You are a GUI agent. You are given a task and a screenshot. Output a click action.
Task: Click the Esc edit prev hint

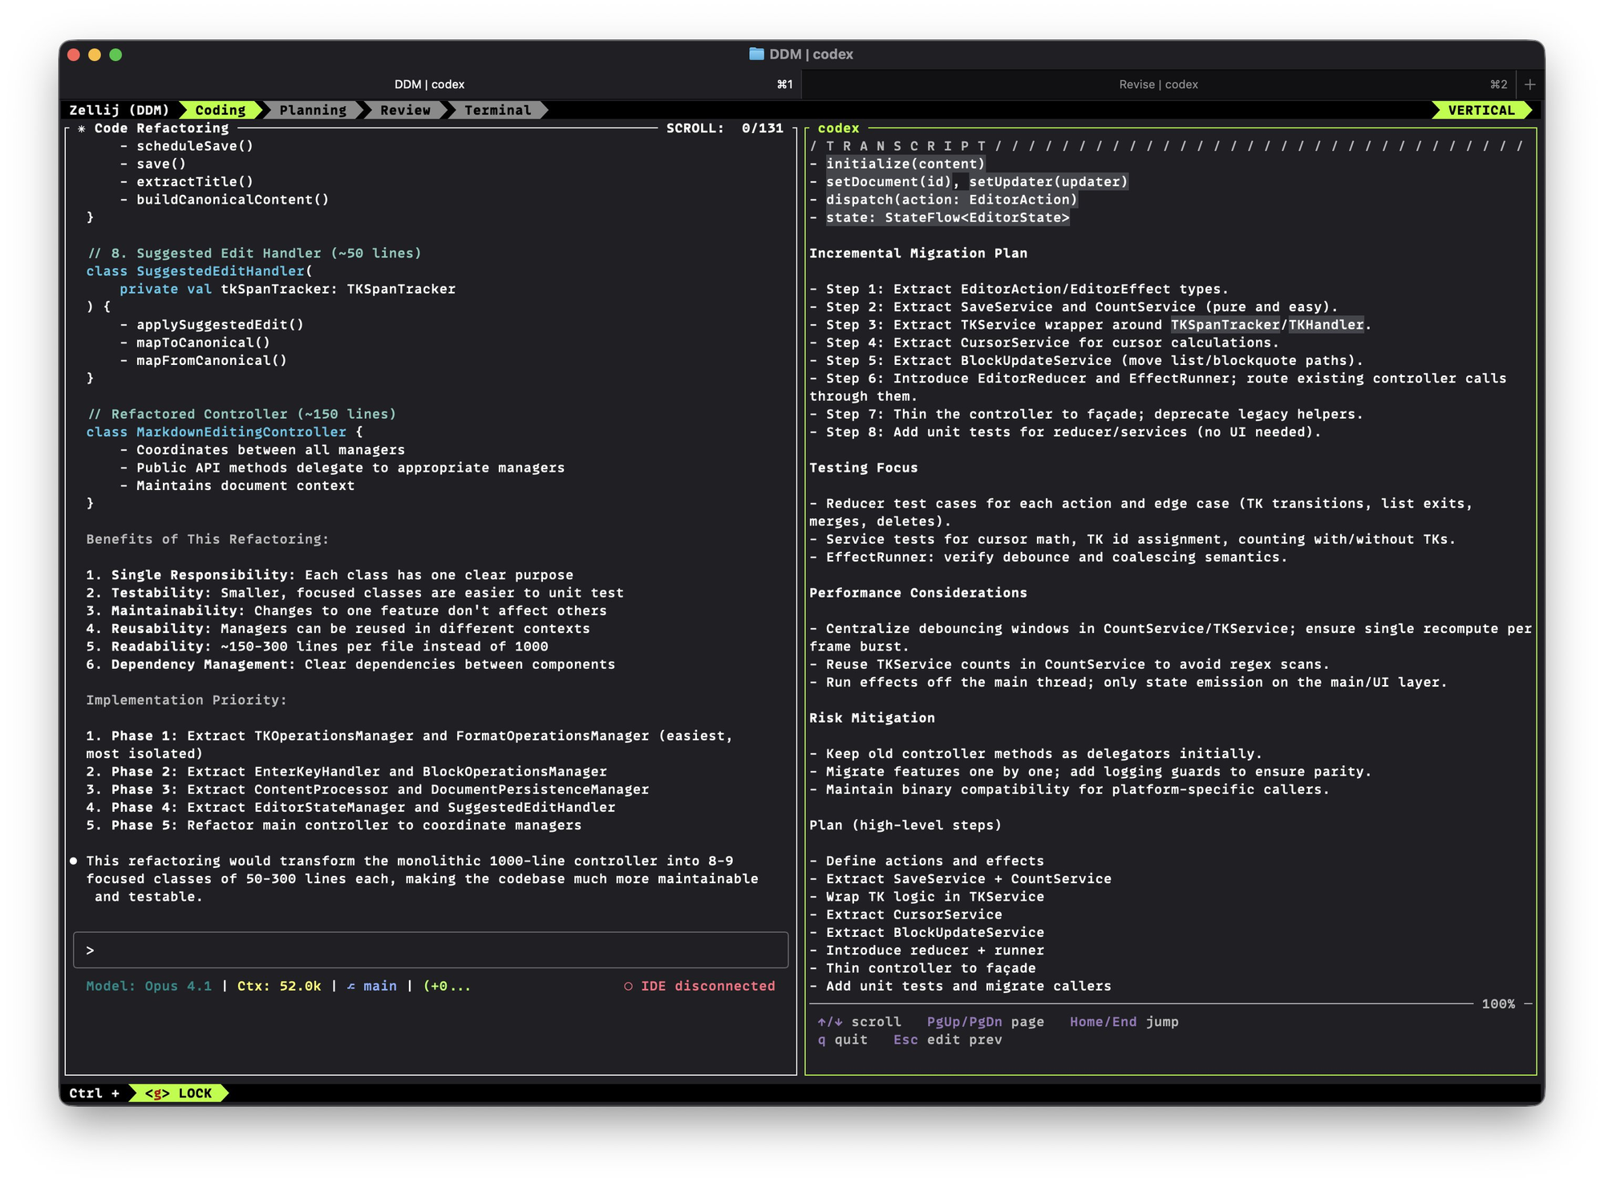[947, 1040]
